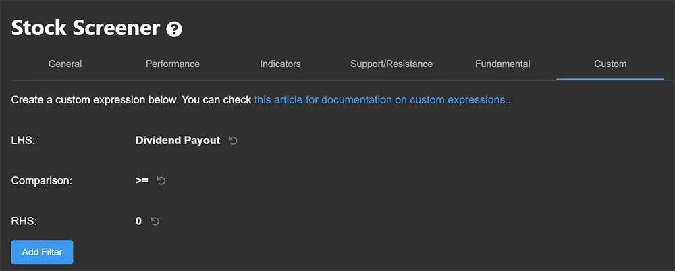Change the >= comparison operator
Image resolution: width=675 pixels, height=271 pixels.
(x=142, y=181)
